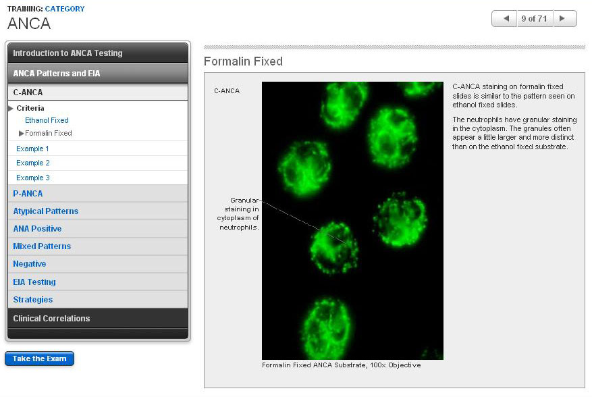
Task: Open the Mixed Patterns topic
Action: point(42,246)
